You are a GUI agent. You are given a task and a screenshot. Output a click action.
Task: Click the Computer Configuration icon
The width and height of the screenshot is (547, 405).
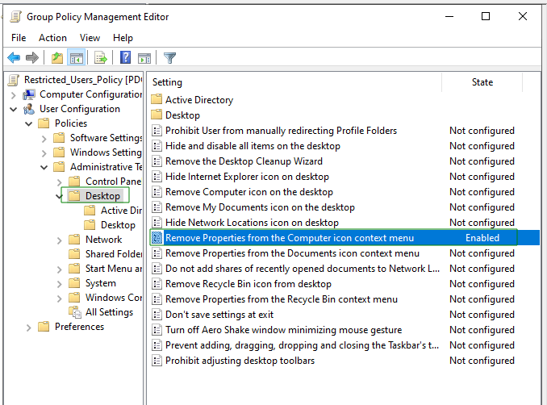coord(28,94)
